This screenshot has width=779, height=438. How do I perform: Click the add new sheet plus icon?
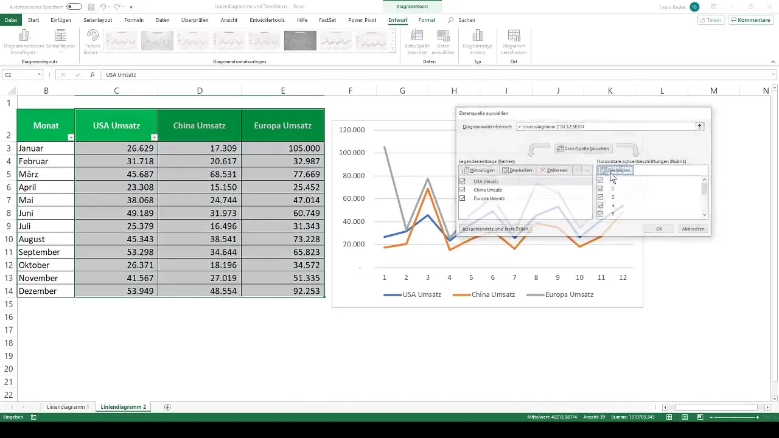167,406
